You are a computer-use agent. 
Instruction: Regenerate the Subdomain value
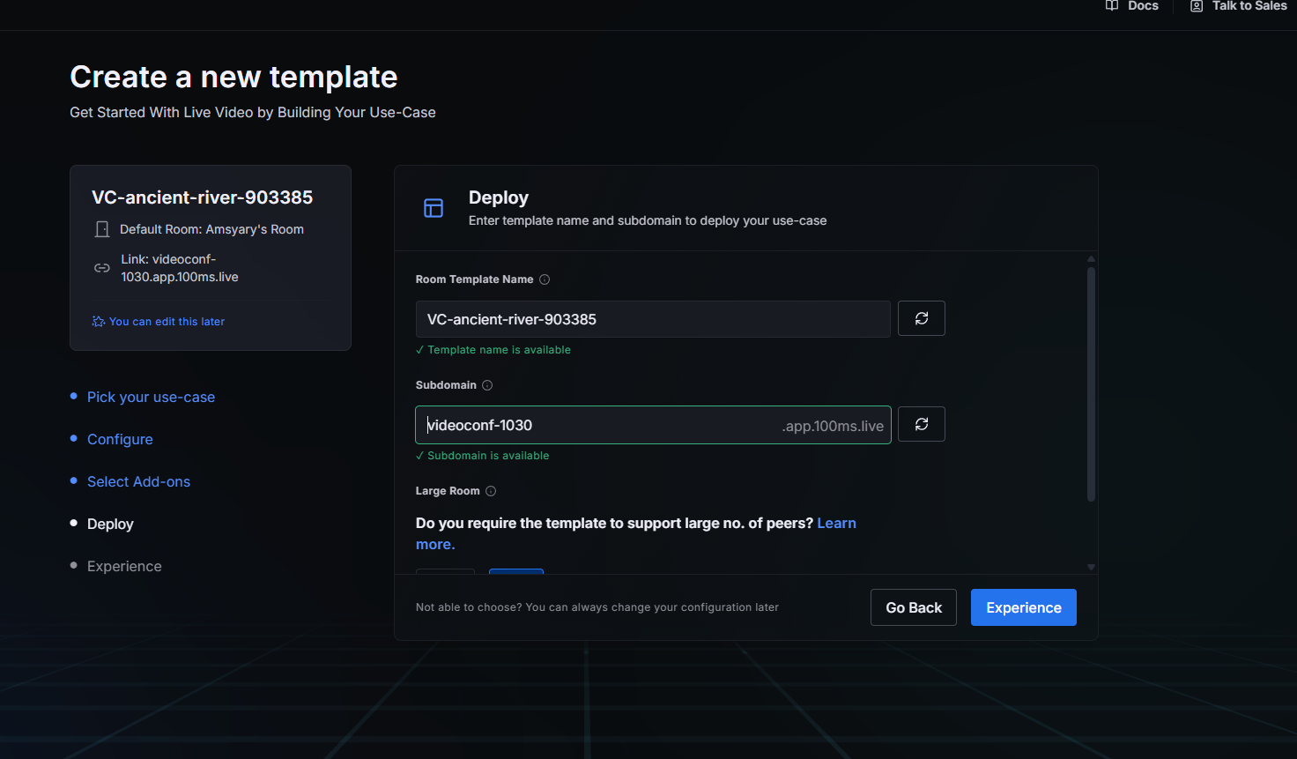point(921,424)
